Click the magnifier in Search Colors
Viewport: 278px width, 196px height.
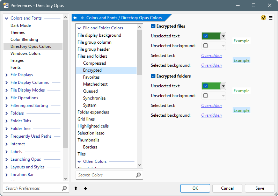pos(138,175)
